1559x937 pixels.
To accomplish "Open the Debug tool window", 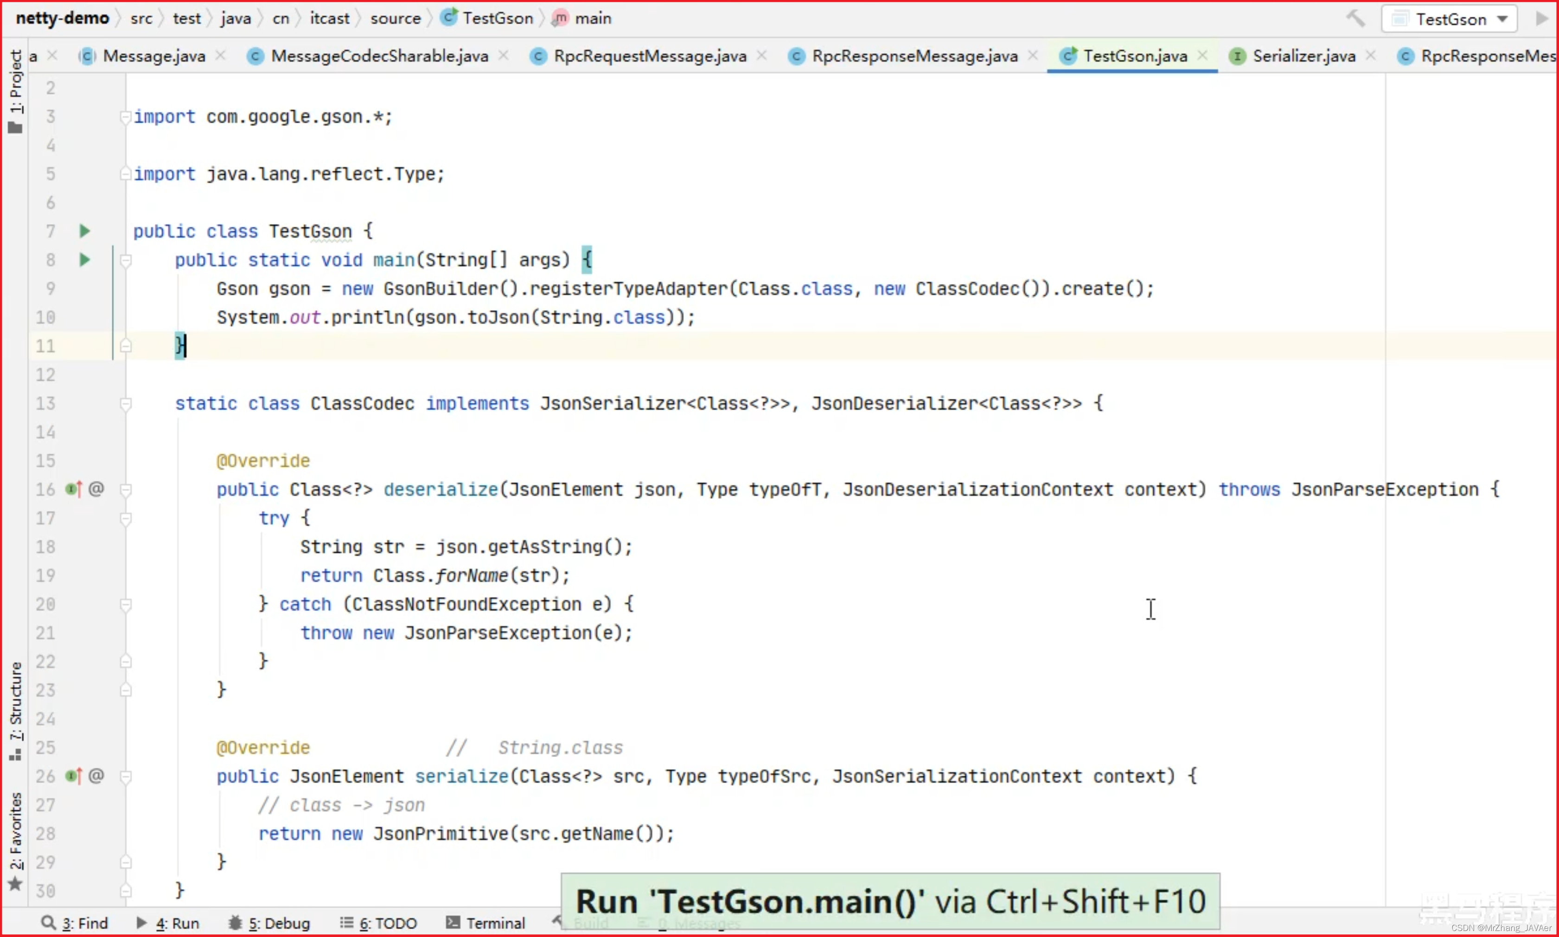I will pos(269,923).
